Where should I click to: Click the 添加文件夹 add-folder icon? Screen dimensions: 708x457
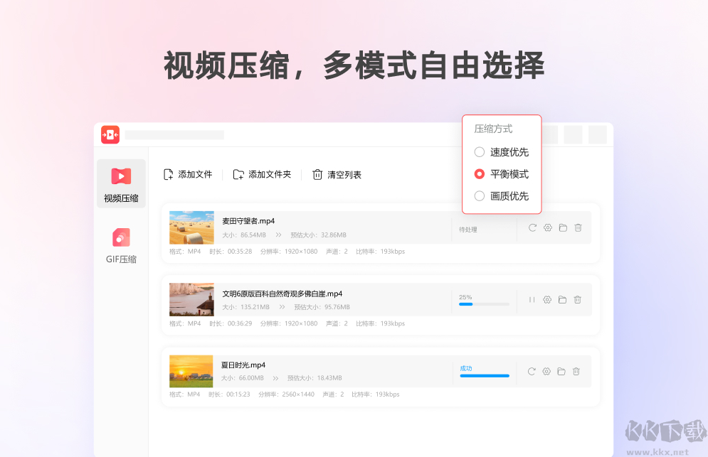(x=240, y=173)
